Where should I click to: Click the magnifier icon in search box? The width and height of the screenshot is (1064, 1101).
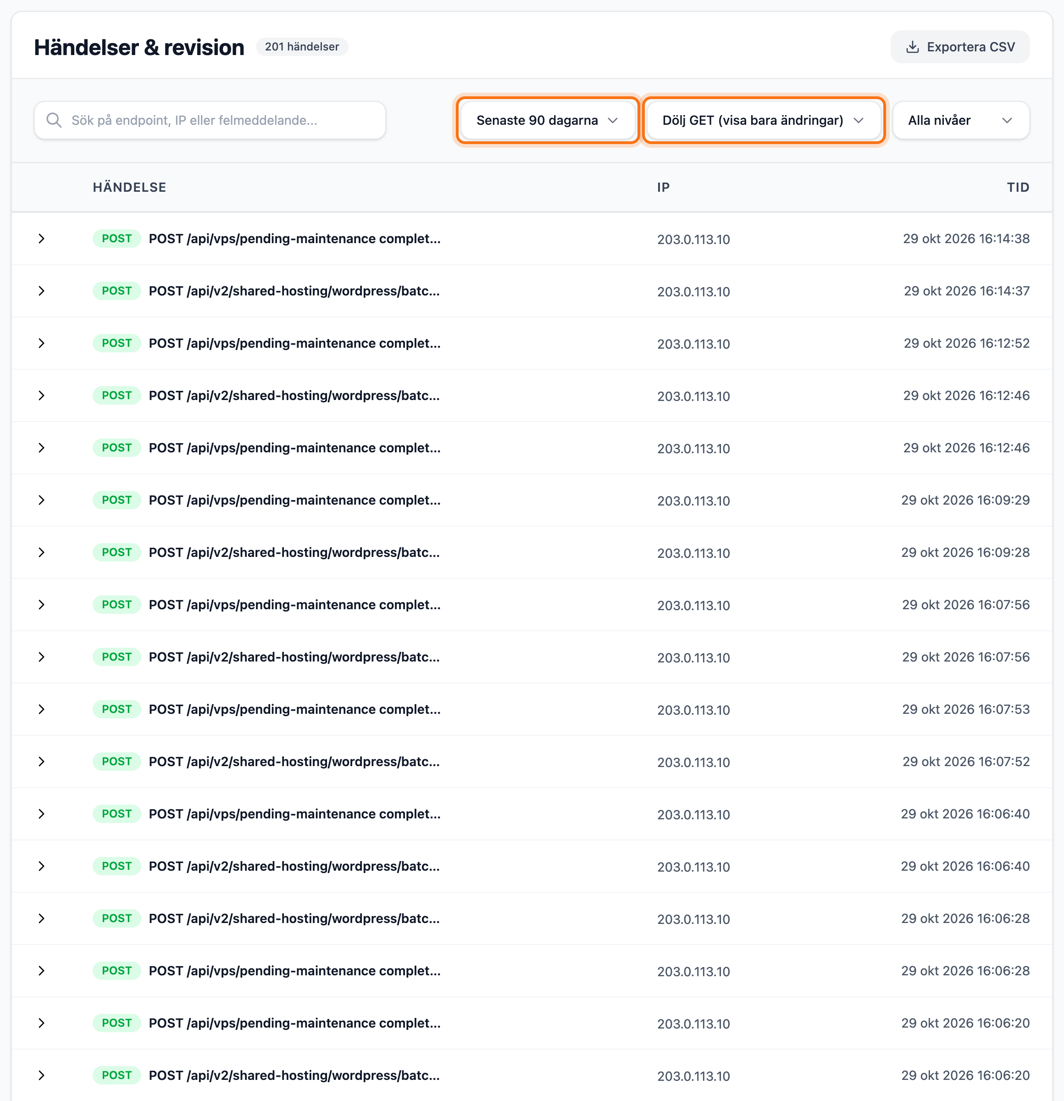tap(54, 120)
